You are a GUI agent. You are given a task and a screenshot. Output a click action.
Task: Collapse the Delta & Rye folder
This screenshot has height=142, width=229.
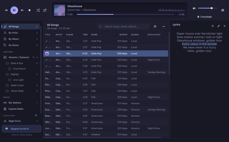[37, 63]
